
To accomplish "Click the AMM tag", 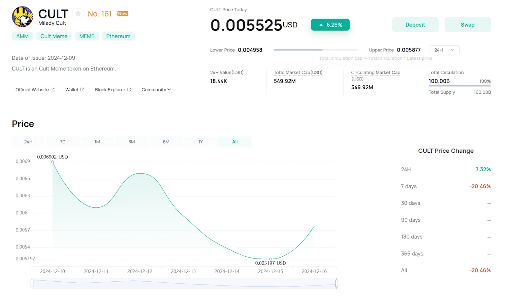I will [23, 36].
